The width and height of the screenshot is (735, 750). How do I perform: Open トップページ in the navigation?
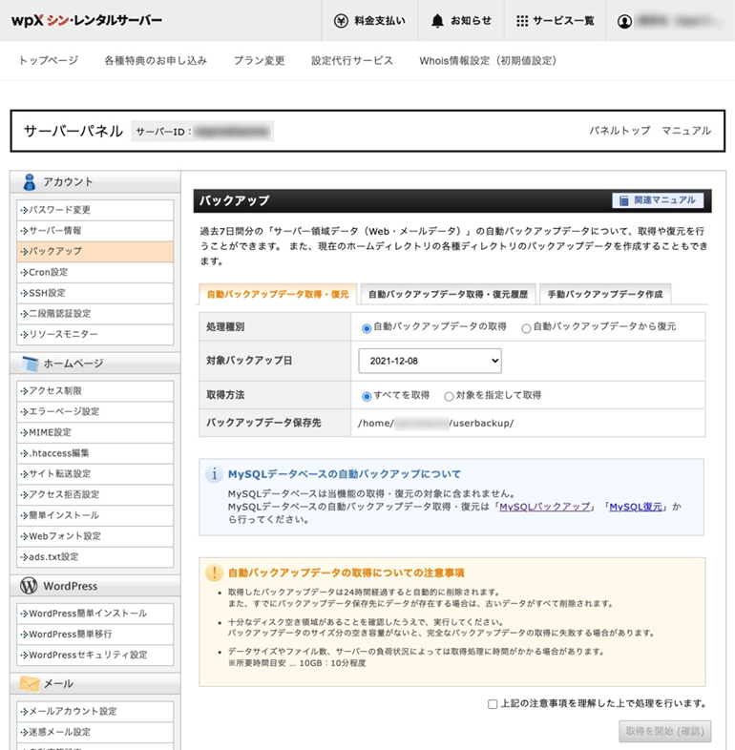(49, 61)
